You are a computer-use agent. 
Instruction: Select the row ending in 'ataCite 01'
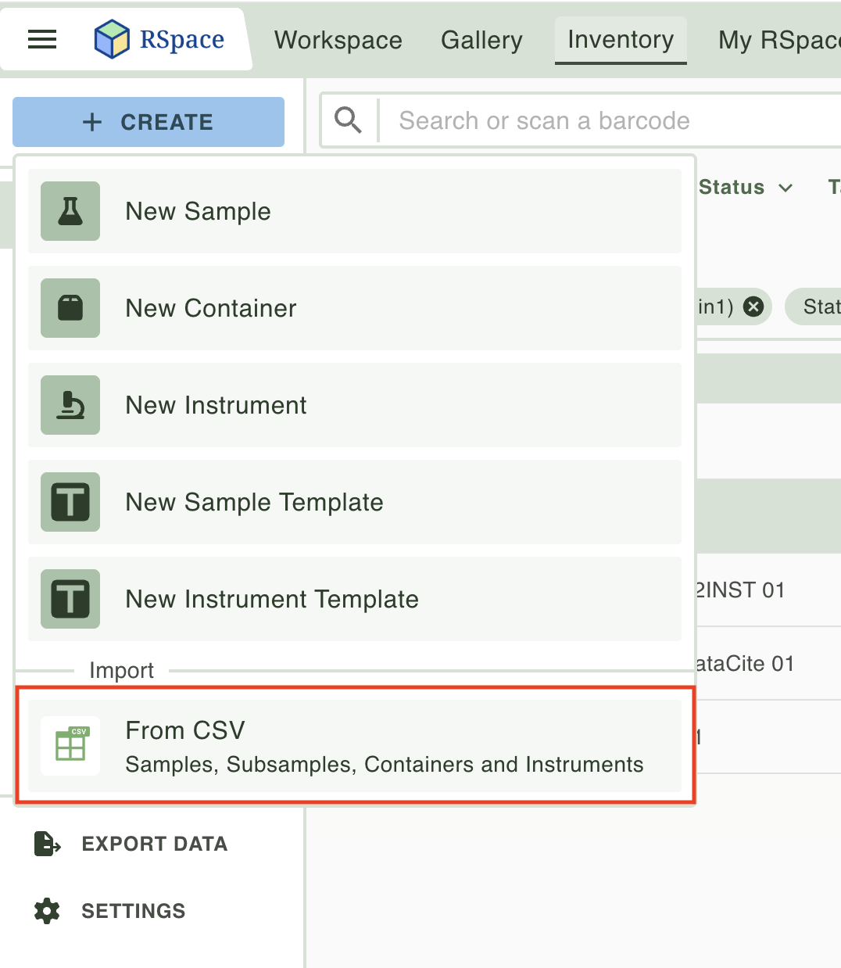tap(768, 663)
